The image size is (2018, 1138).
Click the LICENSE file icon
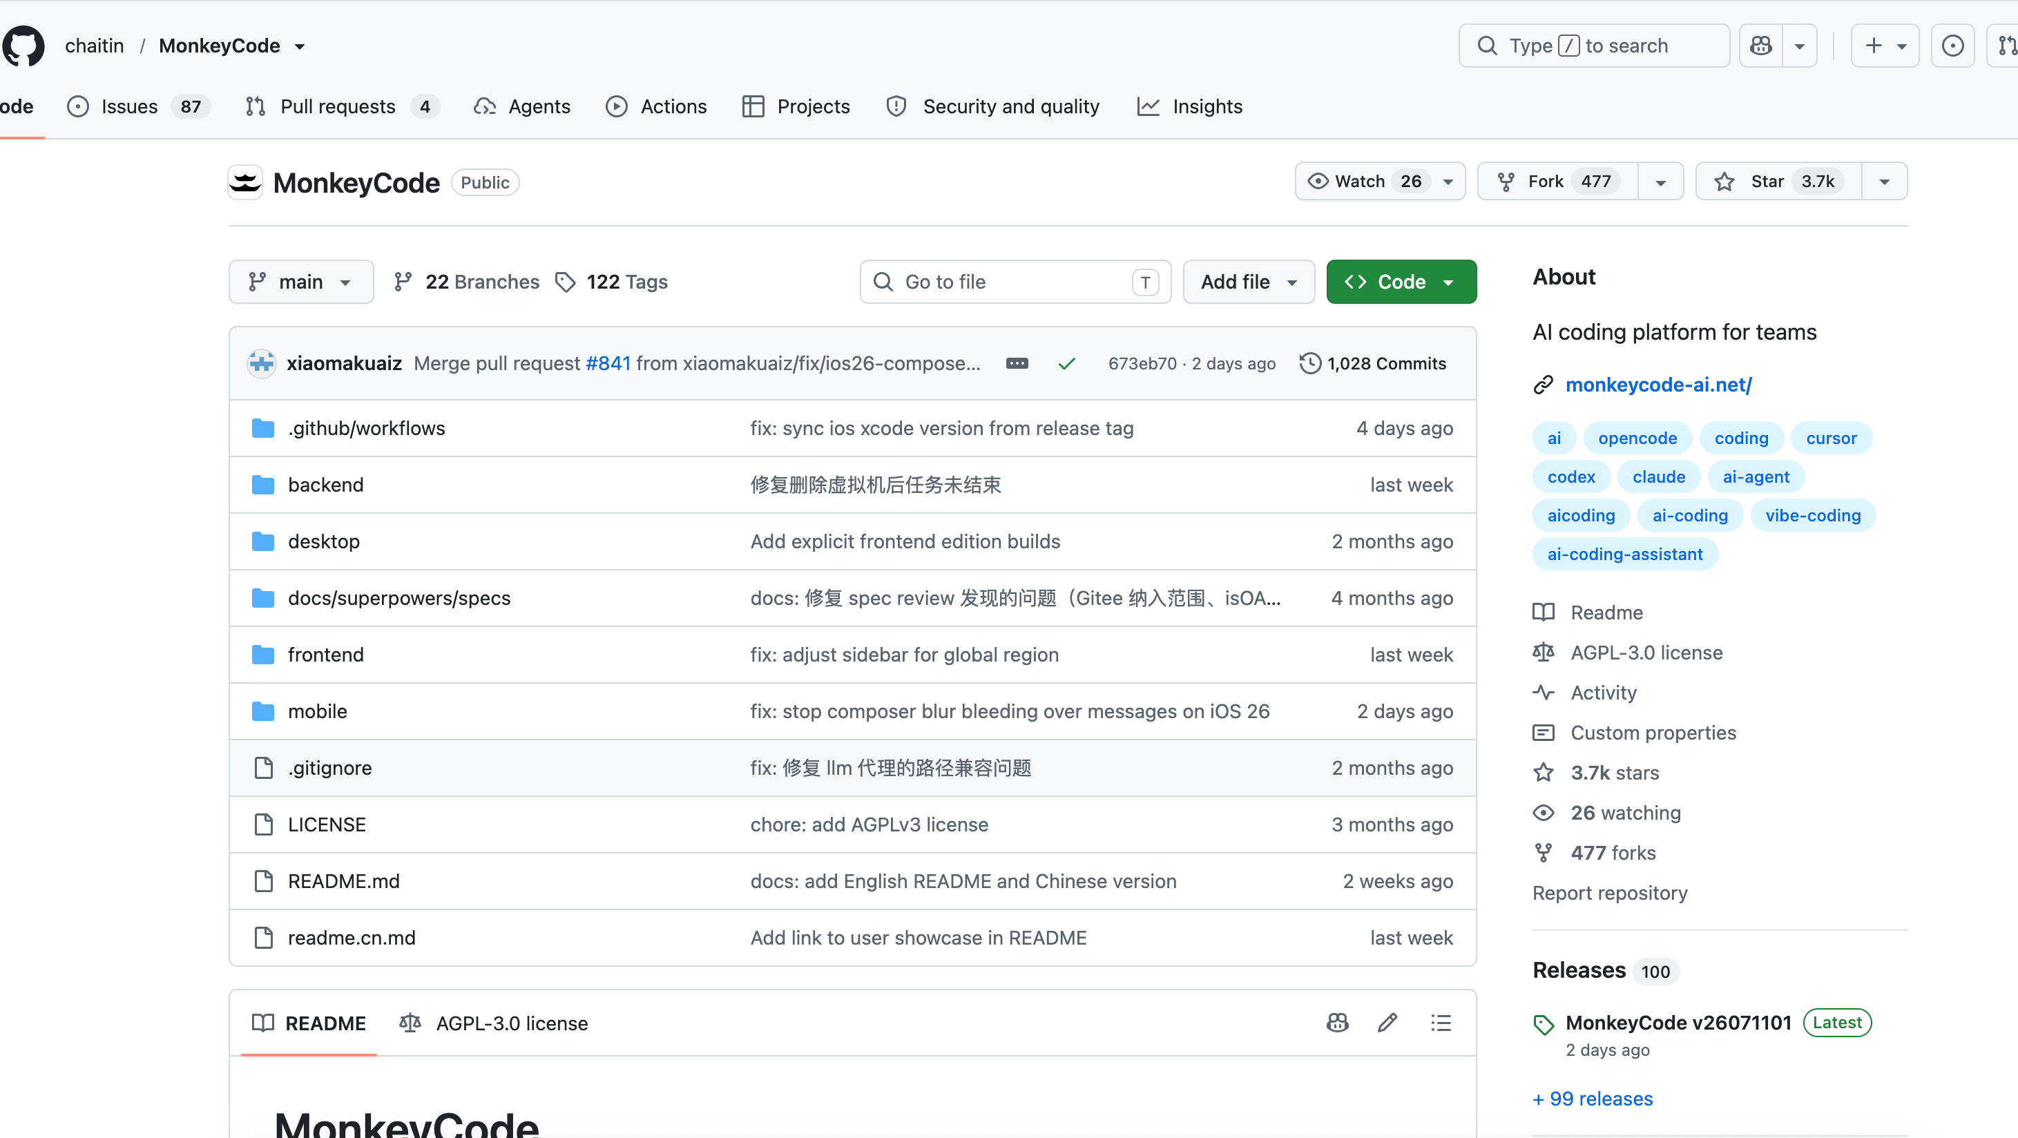tap(264, 824)
